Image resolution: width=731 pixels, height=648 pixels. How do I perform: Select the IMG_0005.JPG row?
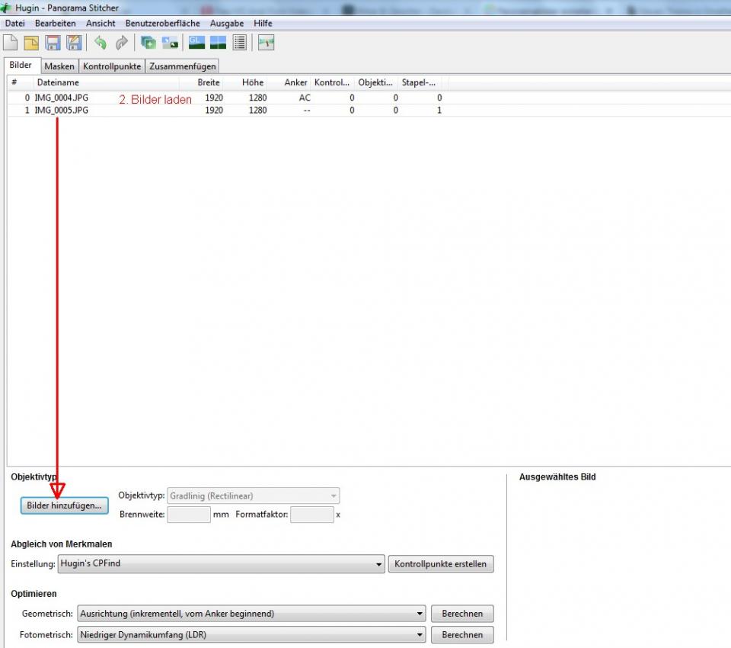pos(61,111)
